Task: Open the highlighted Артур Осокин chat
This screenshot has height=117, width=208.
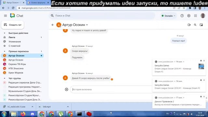Action: click(x=22, y=56)
